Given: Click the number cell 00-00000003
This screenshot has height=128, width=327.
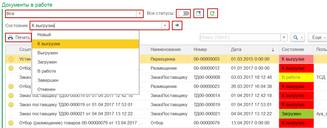Looking at the screenshot, I should tap(209, 59).
